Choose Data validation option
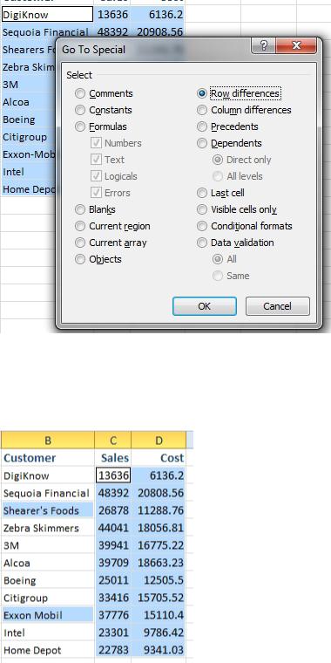 point(235,243)
